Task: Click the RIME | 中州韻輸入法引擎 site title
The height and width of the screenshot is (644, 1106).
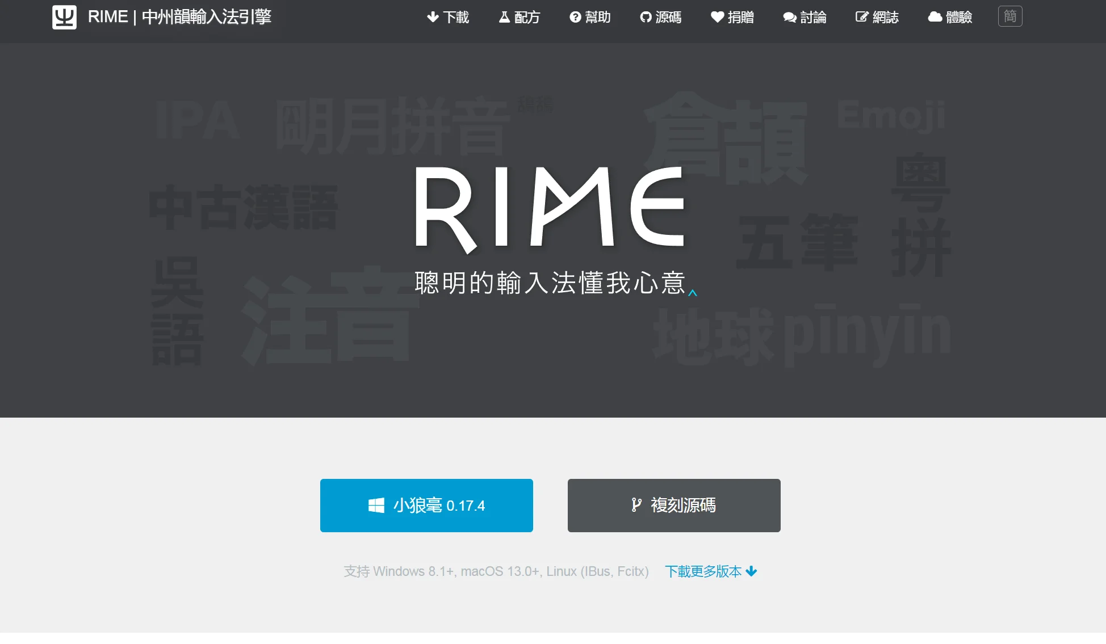Action: [179, 17]
